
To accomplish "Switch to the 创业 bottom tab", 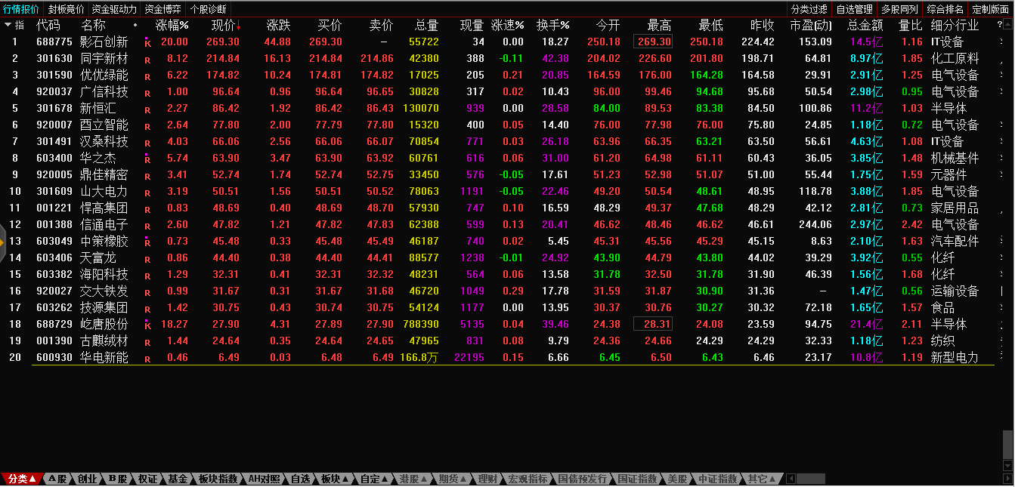I will (x=87, y=479).
